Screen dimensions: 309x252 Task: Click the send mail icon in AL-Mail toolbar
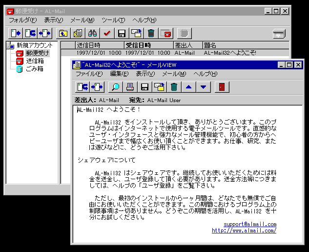[16, 33]
